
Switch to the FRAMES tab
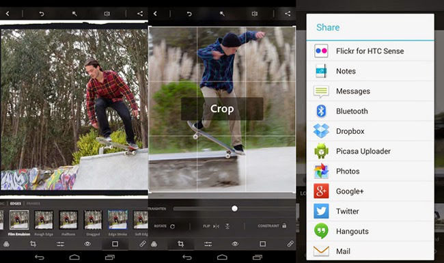tap(33, 204)
